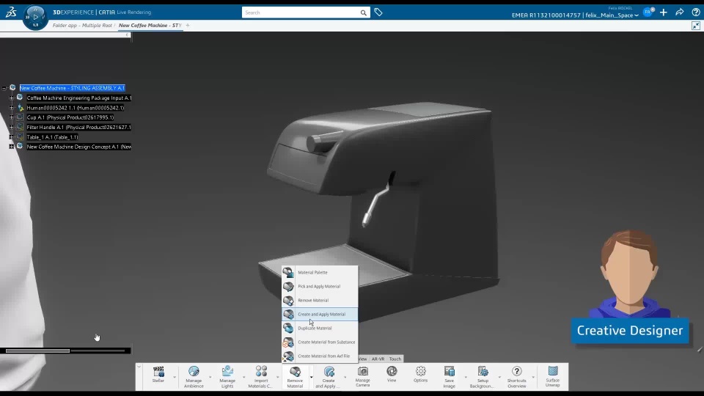Open the help question mark in top bar
704x396 pixels.
[x=695, y=12]
